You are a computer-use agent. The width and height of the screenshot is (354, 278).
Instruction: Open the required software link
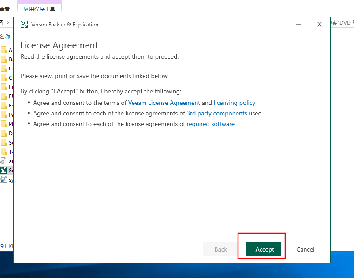pyautogui.click(x=210, y=124)
